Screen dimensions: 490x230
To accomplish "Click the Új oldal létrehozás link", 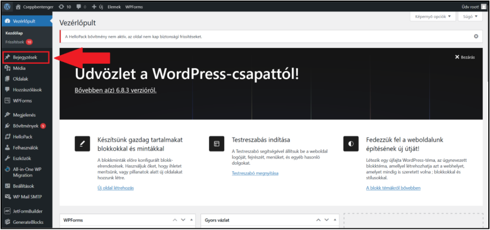I will point(115,188).
